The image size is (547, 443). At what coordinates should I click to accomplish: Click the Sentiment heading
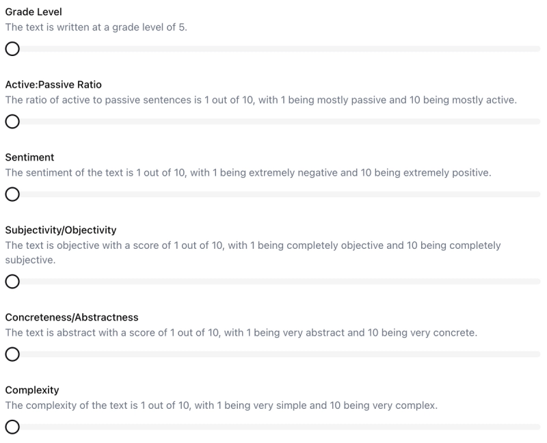point(29,157)
